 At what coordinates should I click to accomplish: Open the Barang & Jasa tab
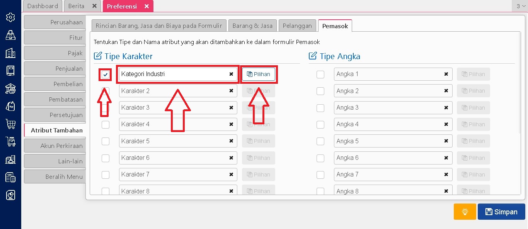tap(252, 26)
